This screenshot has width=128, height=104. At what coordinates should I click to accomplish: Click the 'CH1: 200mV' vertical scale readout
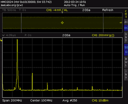(x=103, y=35)
